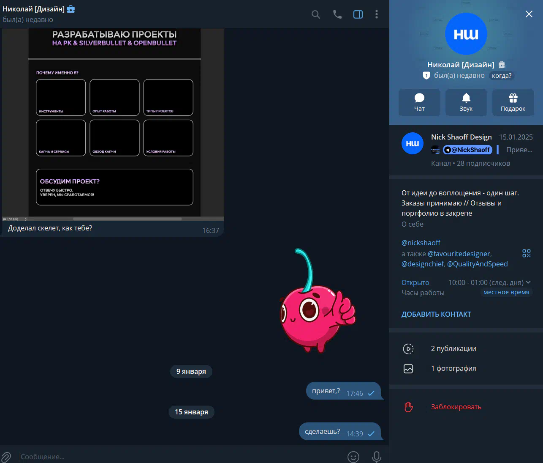Open the @designchief username link

[x=422, y=264]
